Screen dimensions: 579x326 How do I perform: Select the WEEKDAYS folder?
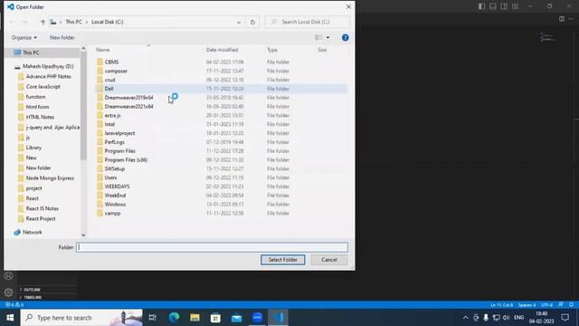pyautogui.click(x=117, y=187)
